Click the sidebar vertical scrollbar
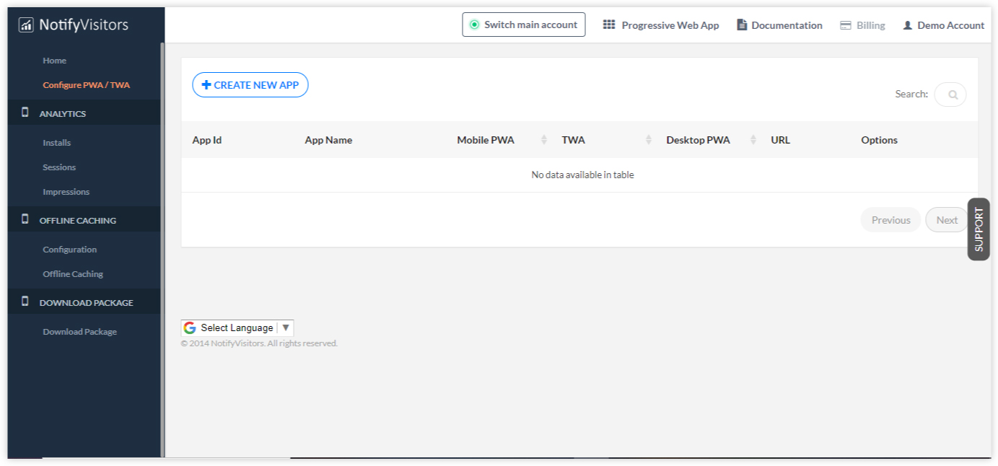The image size is (998, 466). pos(162,249)
